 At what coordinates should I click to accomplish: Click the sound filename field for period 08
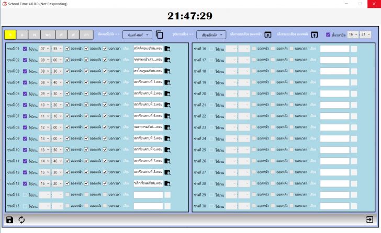click(x=148, y=127)
